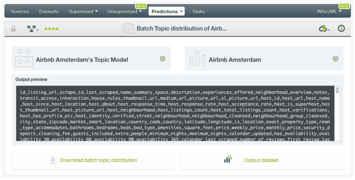The width and height of the screenshot is (355, 180).
Task: Click the Airbnb Amsterdam dataset bars icon
Action: tap(196, 59)
